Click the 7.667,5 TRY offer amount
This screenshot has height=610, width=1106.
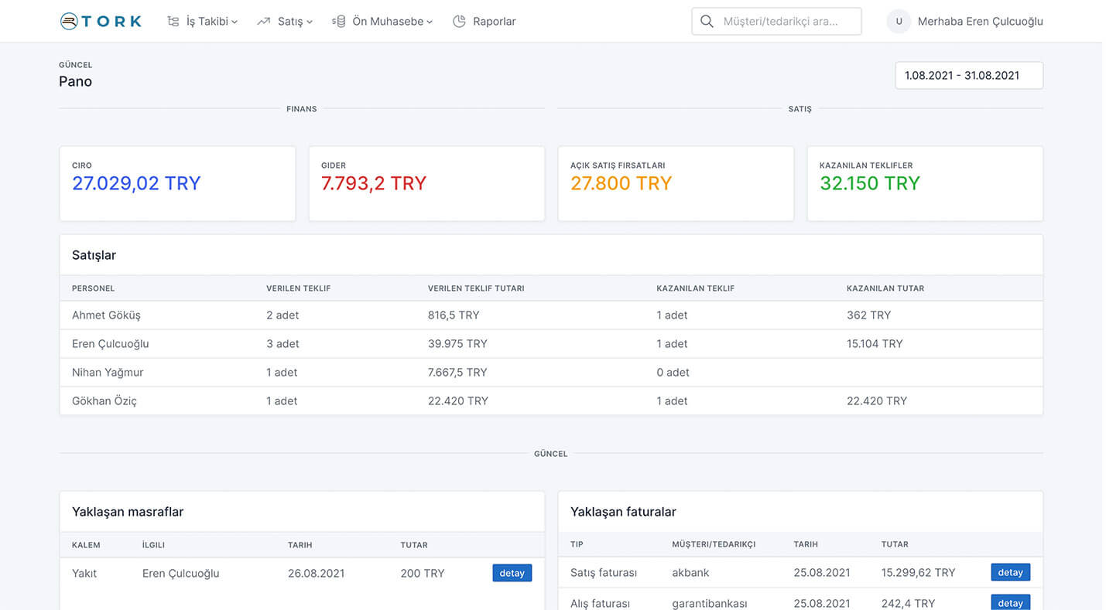pyautogui.click(x=457, y=373)
